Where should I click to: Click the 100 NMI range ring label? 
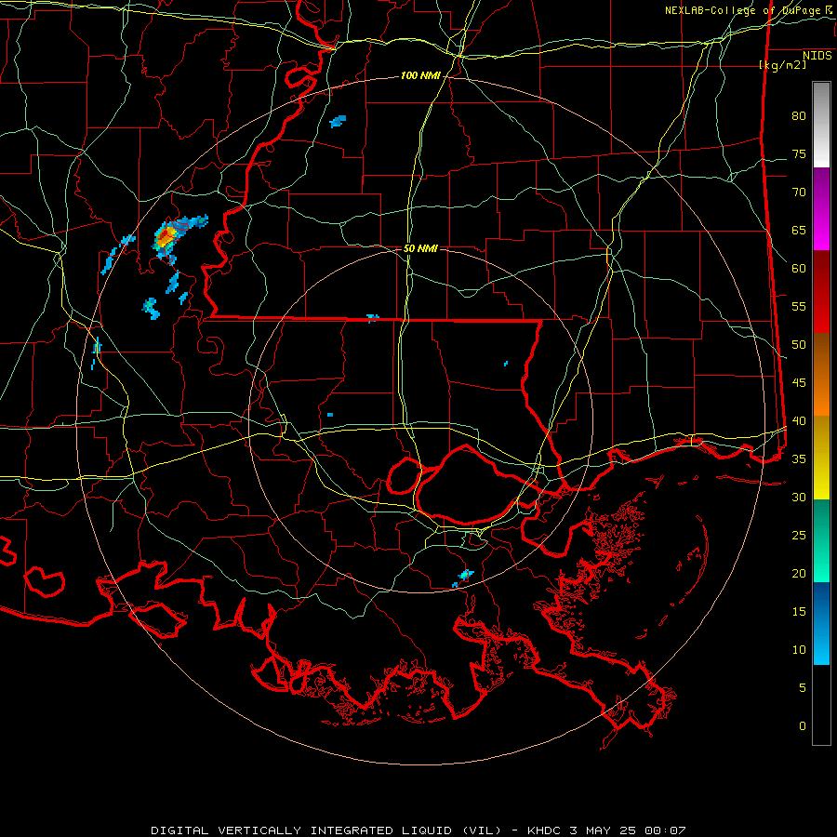click(420, 76)
